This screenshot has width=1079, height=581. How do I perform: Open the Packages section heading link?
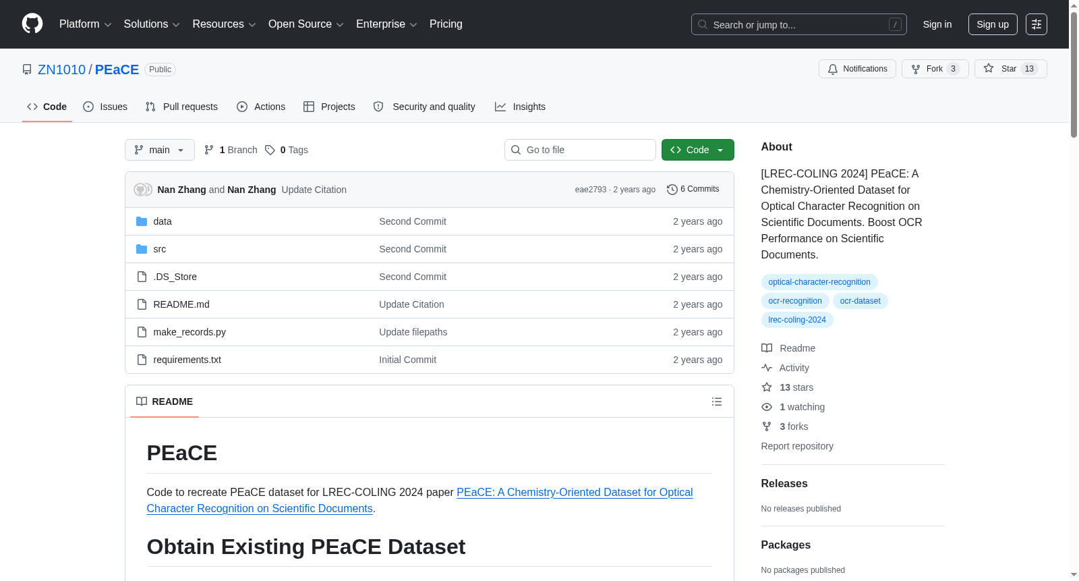coord(786,545)
